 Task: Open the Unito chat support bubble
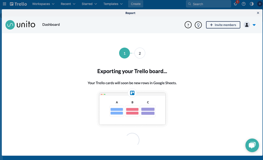point(252,145)
